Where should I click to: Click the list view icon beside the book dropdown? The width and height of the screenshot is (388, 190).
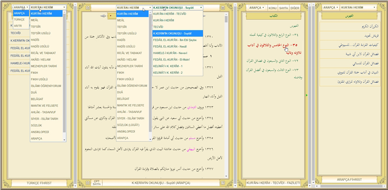click(x=223, y=8)
